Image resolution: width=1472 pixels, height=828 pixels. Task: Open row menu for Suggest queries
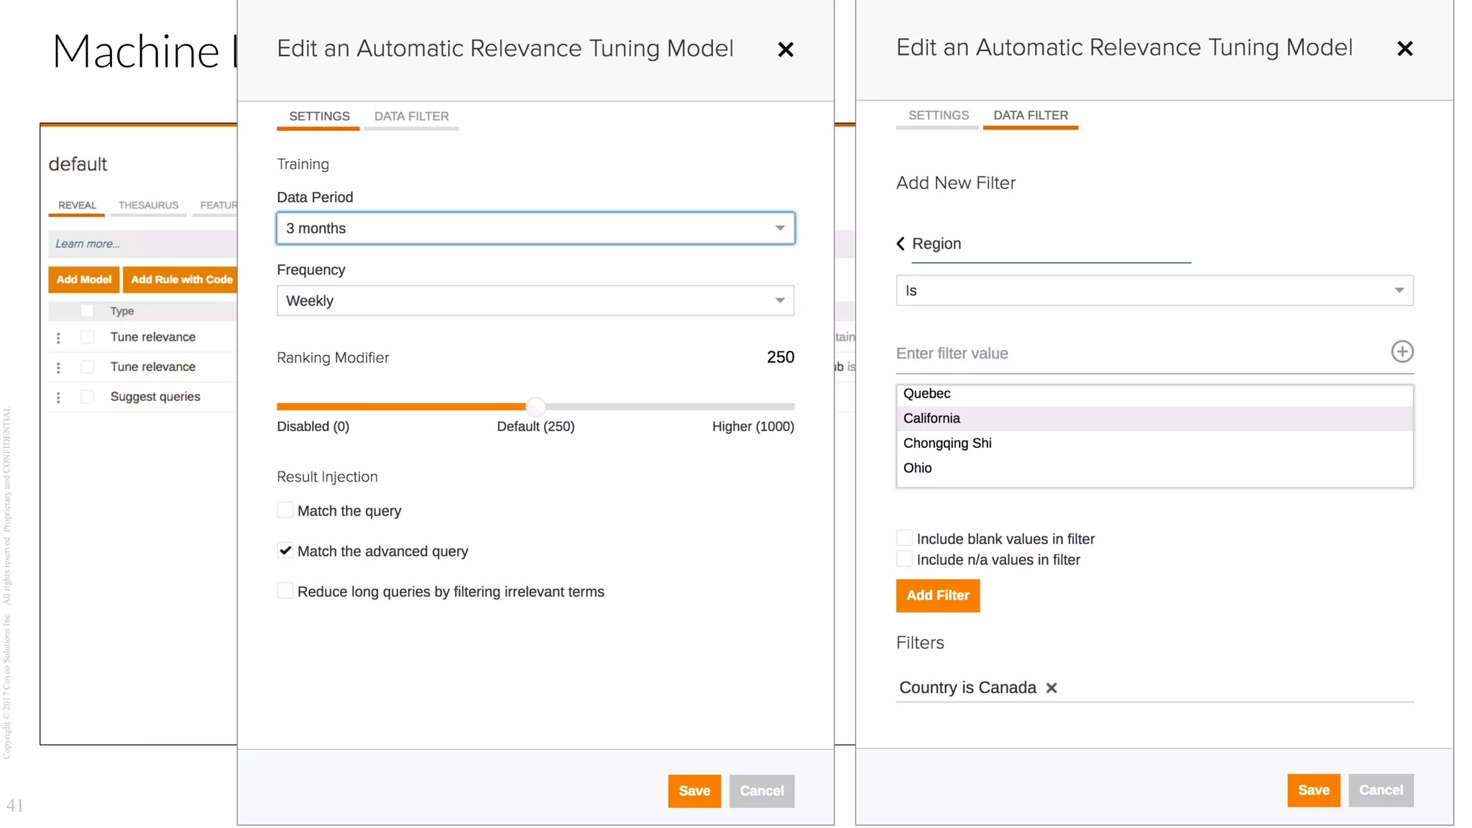point(58,397)
